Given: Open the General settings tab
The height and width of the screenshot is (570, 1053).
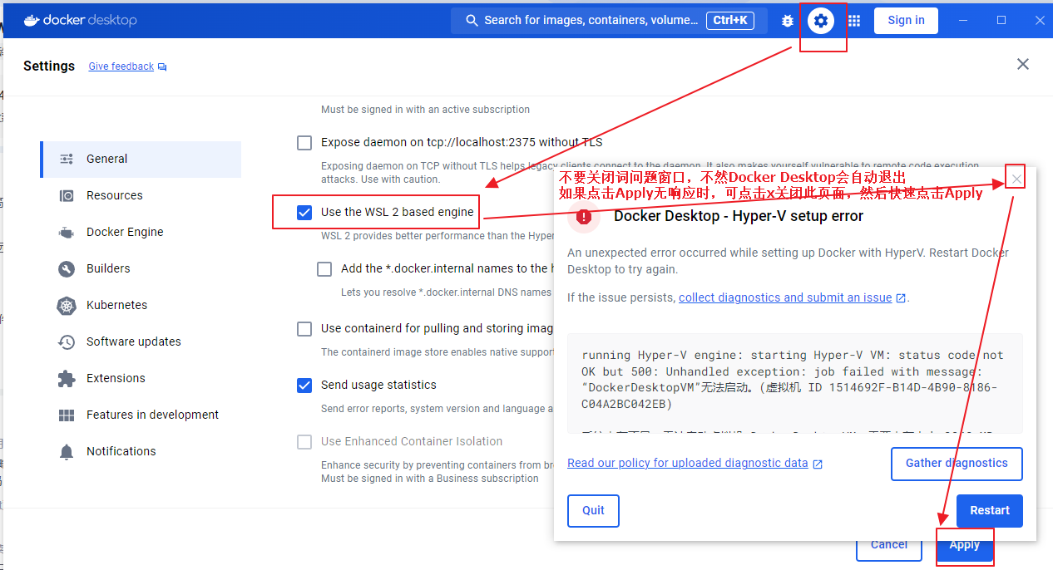Looking at the screenshot, I should click(141, 159).
